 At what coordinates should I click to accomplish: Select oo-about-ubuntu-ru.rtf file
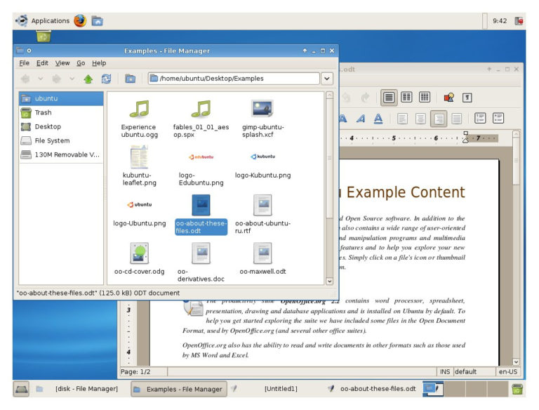point(262,215)
